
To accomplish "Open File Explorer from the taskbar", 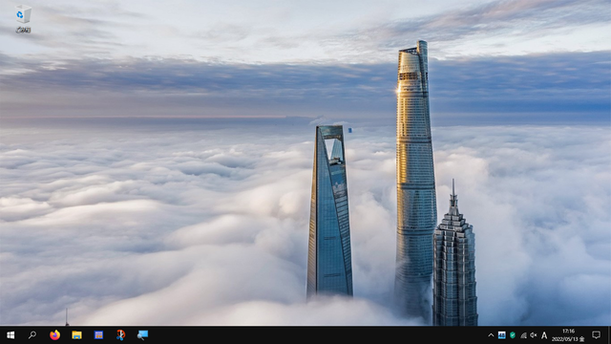I will click(x=76, y=335).
